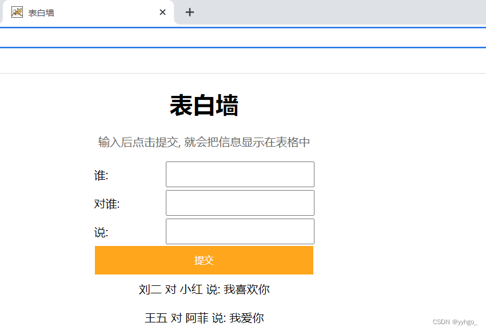Click the 谁: label text
The width and height of the screenshot is (486, 331).
[x=101, y=175]
